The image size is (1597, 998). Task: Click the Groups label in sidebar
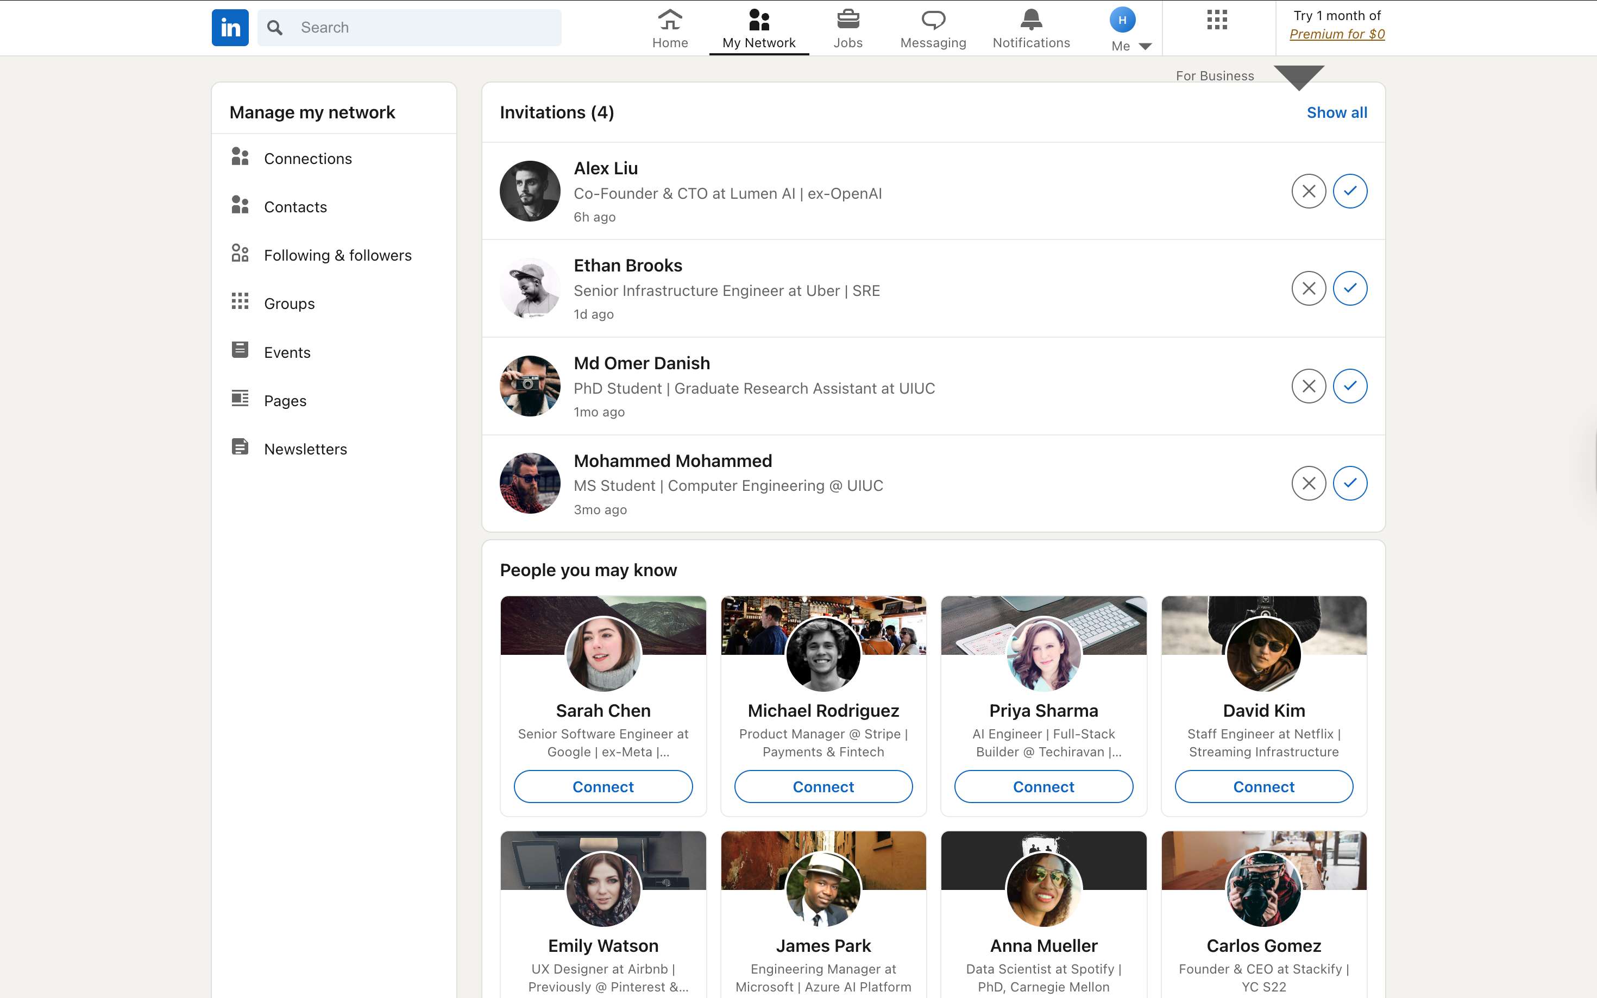click(289, 304)
